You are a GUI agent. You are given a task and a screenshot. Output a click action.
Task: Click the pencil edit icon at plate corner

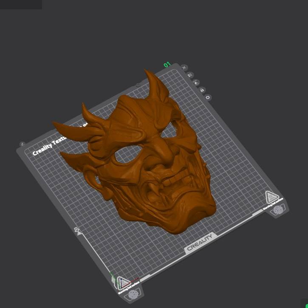(23, 144)
